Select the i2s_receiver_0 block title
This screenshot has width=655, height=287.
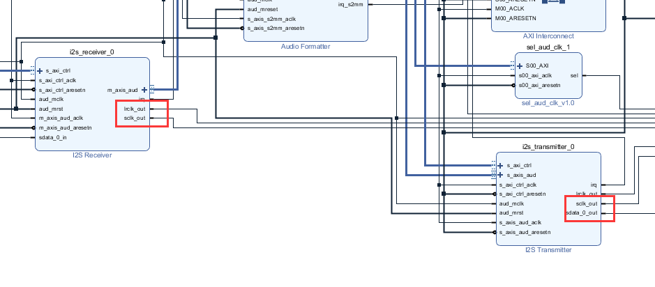point(91,52)
